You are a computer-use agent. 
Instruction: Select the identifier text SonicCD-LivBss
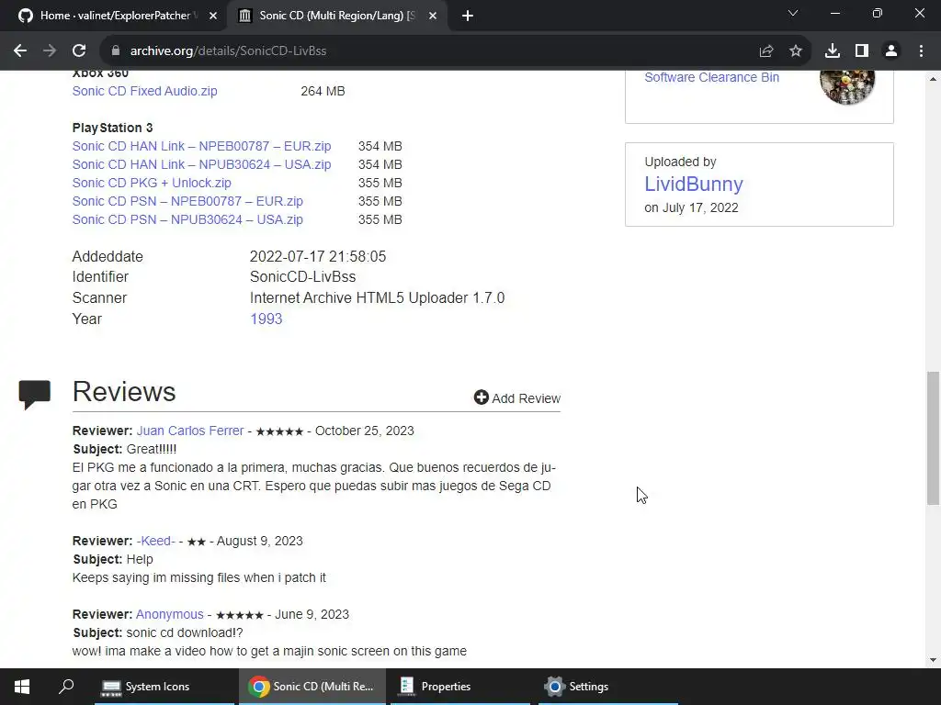[302, 277]
